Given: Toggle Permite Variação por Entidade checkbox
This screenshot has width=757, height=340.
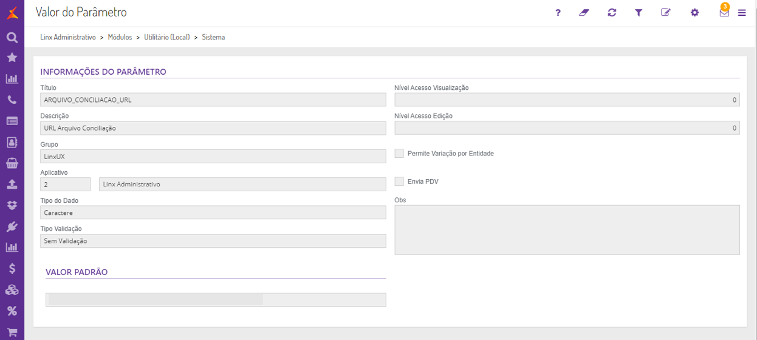Looking at the screenshot, I should click(399, 154).
